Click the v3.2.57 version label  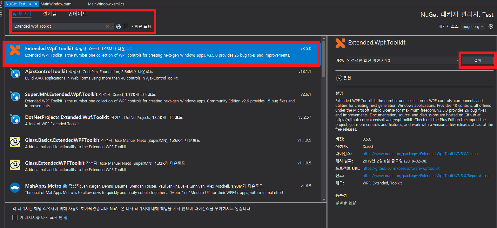point(305,117)
